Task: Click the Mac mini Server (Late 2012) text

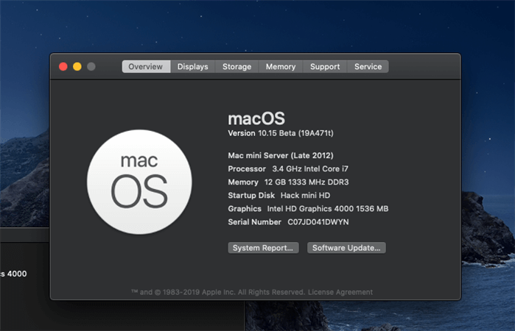Action: [x=281, y=155]
